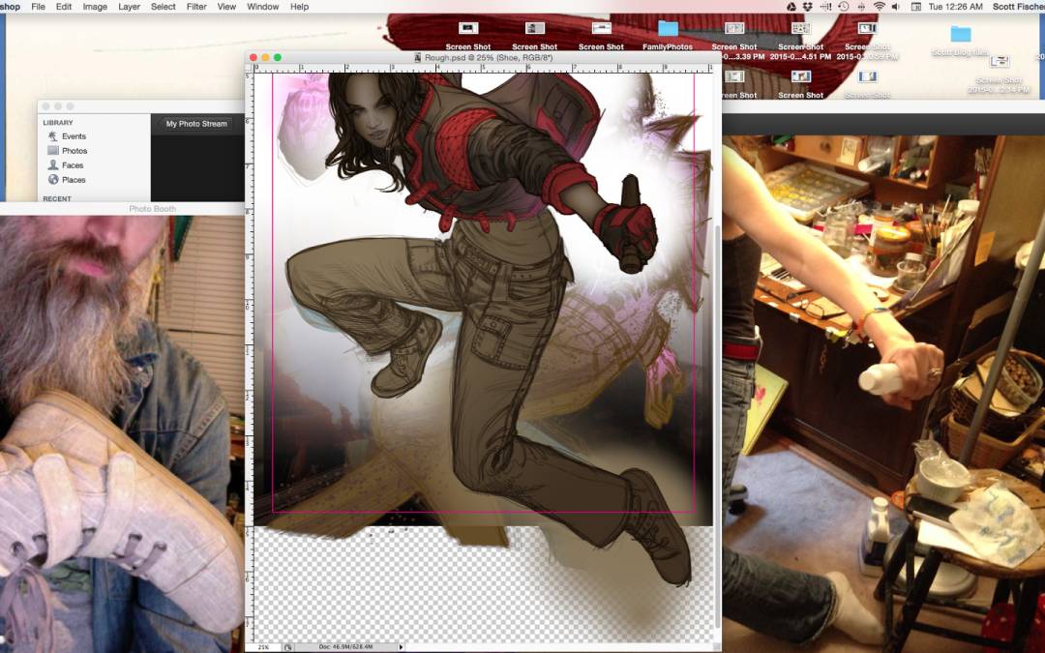The height and width of the screenshot is (653, 1045).
Task: Open the Layer menu
Action: [x=129, y=7]
